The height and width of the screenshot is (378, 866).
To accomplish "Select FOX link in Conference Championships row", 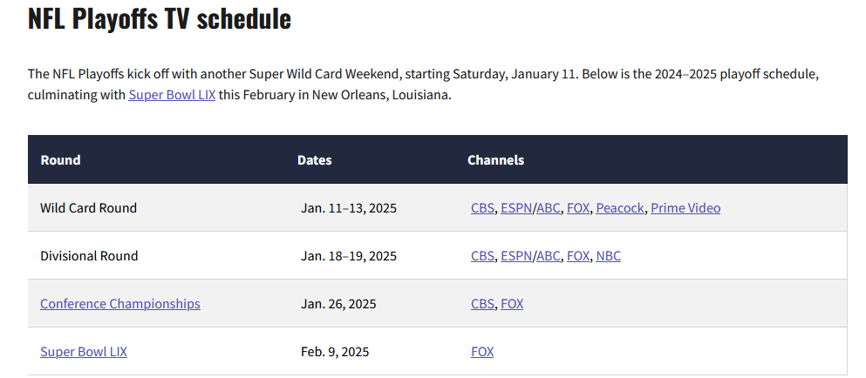I will coord(512,304).
